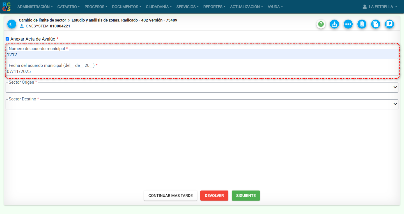The width and height of the screenshot is (404, 214).
Task: Click the green SIGUIENTE button
Action: (246, 196)
